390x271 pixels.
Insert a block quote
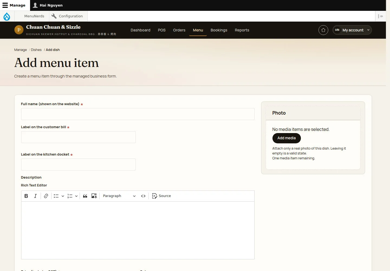coord(85,196)
